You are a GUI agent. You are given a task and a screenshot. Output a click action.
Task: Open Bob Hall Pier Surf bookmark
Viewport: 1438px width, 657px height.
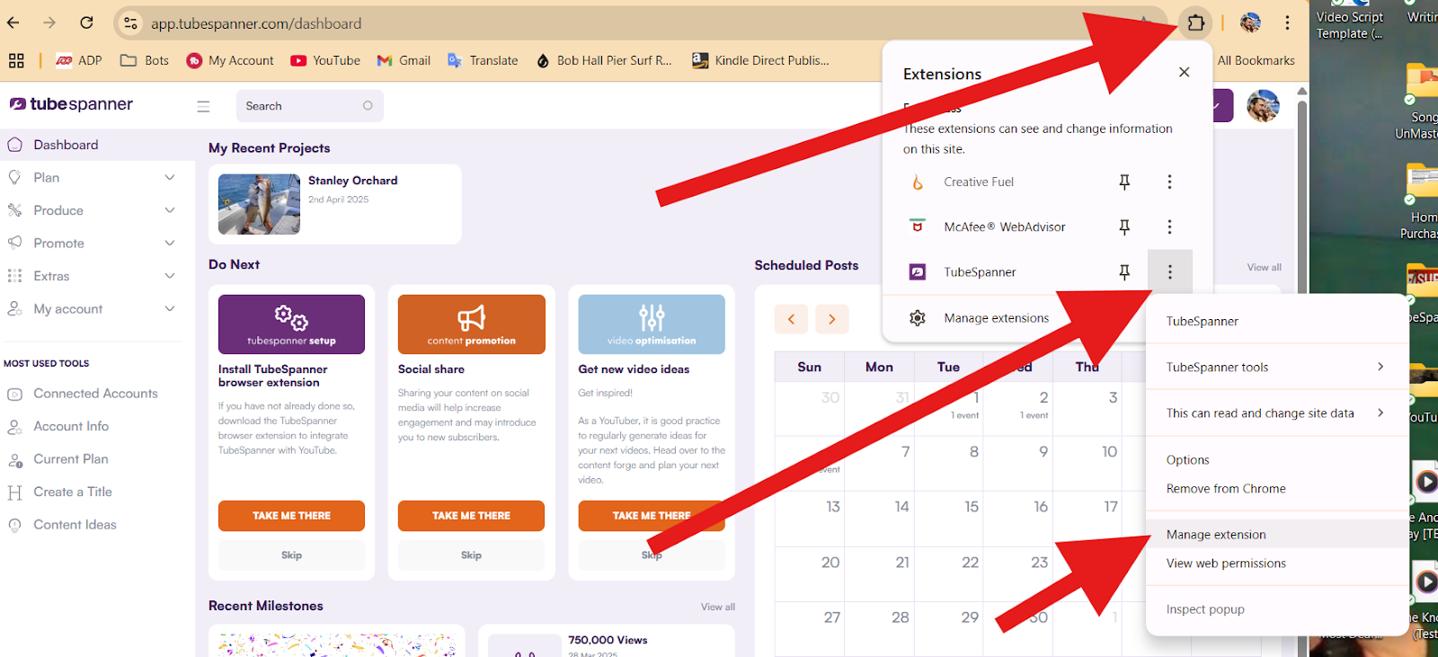[x=604, y=60]
